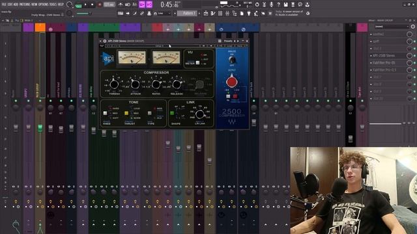The image size is (417, 234).
Task: Click the Waves Save button
Action: pyautogui.click(x=240, y=46)
